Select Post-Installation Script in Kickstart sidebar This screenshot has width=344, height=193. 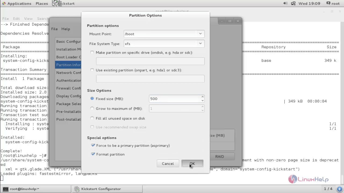pos(68,119)
